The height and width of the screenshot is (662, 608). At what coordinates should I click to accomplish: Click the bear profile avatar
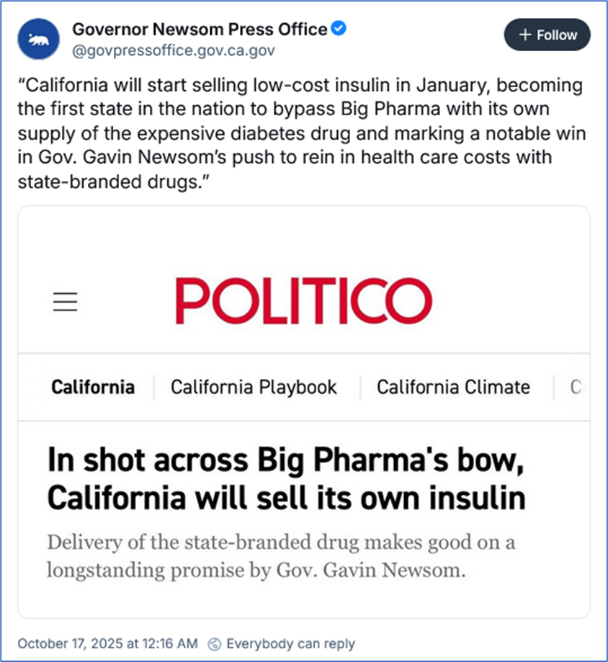(x=39, y=40)
